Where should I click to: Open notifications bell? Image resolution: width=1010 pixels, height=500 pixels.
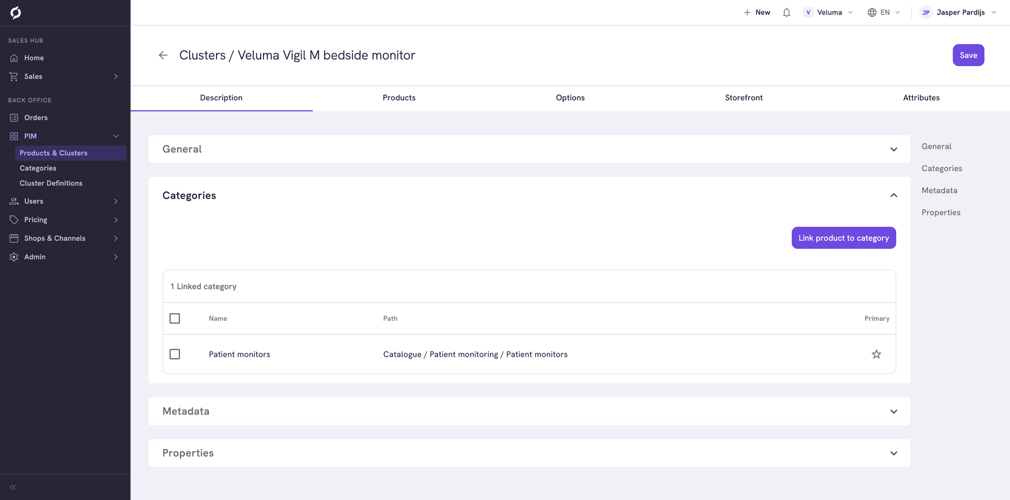(x=787, y=12)
